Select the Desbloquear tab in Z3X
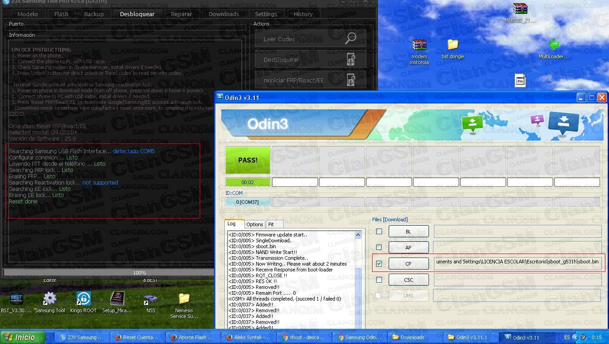The image size is (609, 344). click(x=137, y=14)
